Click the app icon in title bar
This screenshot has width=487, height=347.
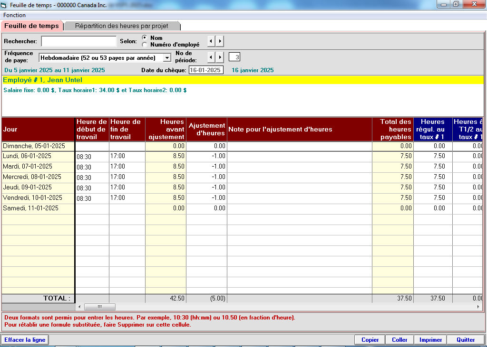(4, 4)
